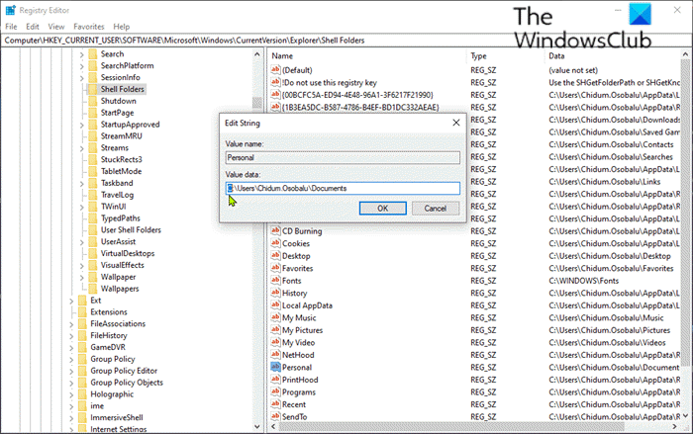Click the folder icon of GameDVR key

(x=82, y=347)
